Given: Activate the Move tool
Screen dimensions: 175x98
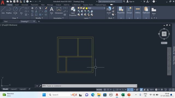Looking at the screenshot, I should point(32,8).
